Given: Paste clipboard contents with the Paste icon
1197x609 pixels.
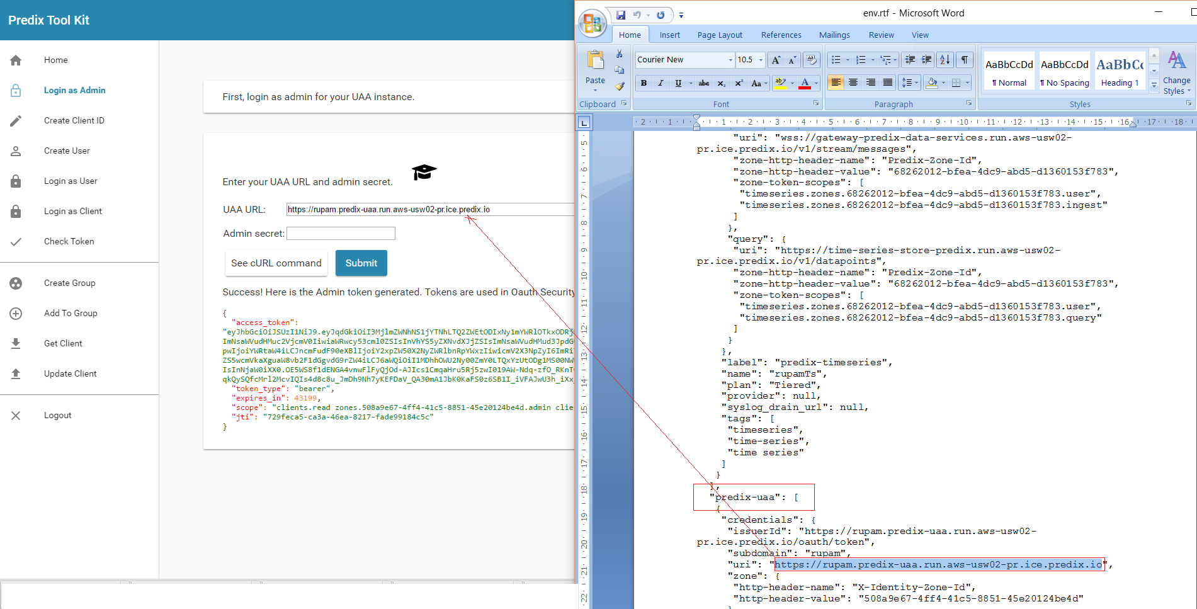Looking at the screenshot, I should 595,61.
